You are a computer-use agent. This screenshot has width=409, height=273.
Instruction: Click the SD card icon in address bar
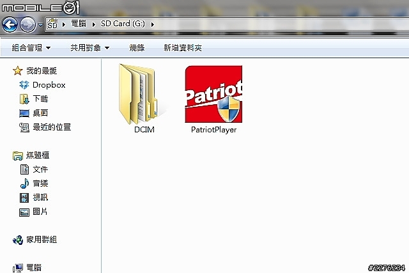[52, 24]
